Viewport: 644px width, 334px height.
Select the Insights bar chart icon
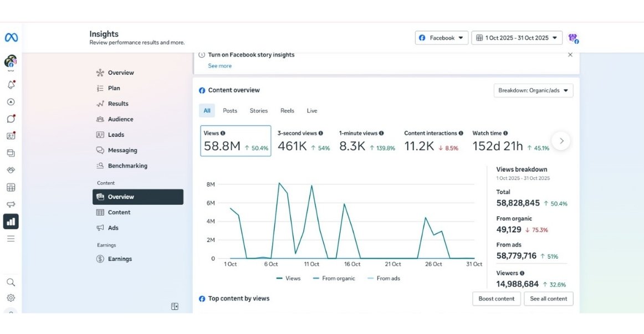(x=11, y=222)
